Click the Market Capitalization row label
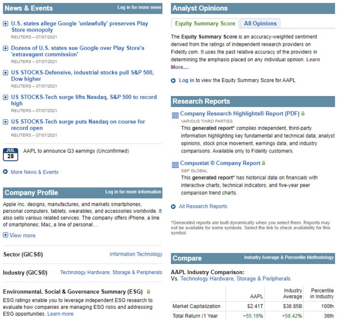This screenshot has width=338, height=319. pos(197,306)
